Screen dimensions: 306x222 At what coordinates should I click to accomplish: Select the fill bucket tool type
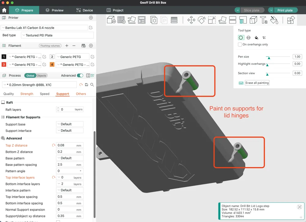[256, 37]
